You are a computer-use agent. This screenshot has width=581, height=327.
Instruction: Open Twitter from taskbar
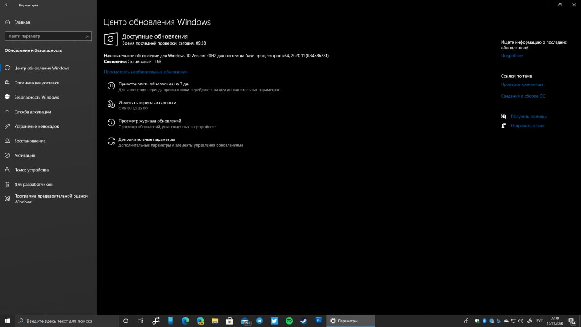[x=275, y=321]
